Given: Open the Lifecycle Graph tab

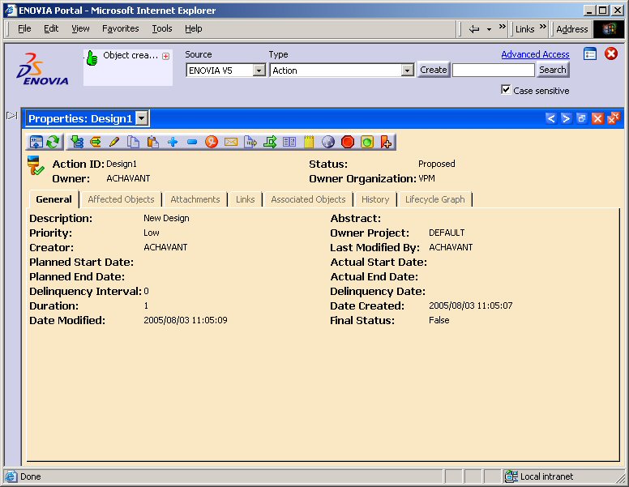Looking at the screenshot, I should point(434,199).
